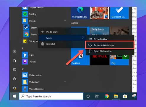Click the Tips app label
Image resolution: width=146 pixels, height=107 pixels.
tap(31, 55)
